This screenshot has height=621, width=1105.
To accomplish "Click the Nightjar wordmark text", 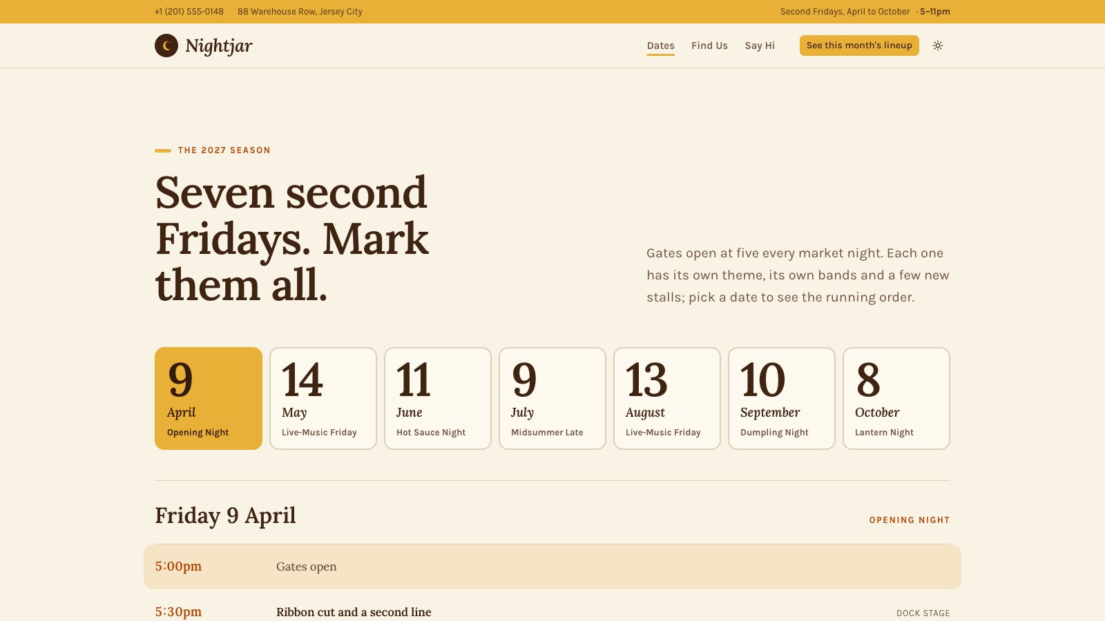I will coord(219,46).
